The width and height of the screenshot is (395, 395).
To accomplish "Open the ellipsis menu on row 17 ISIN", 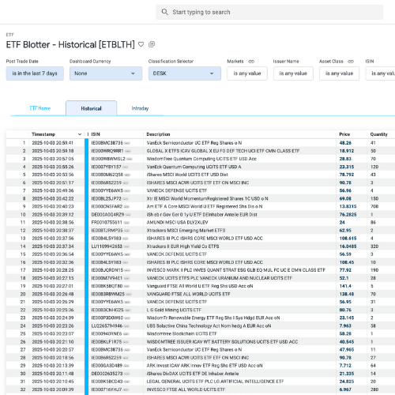I will [127, 270].
